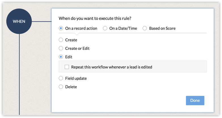222x118 pixels.
Task: Choose the 'Create or Edit' radio button
Action: (x=61, y=48)
